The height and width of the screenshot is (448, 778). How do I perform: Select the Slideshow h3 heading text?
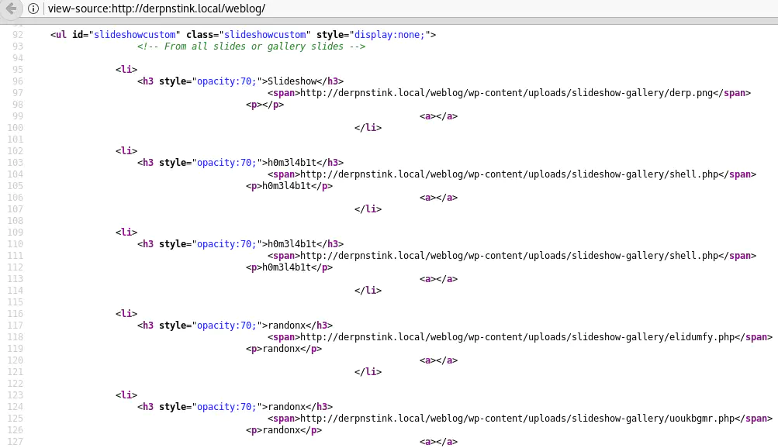click(x=292, y=81)
